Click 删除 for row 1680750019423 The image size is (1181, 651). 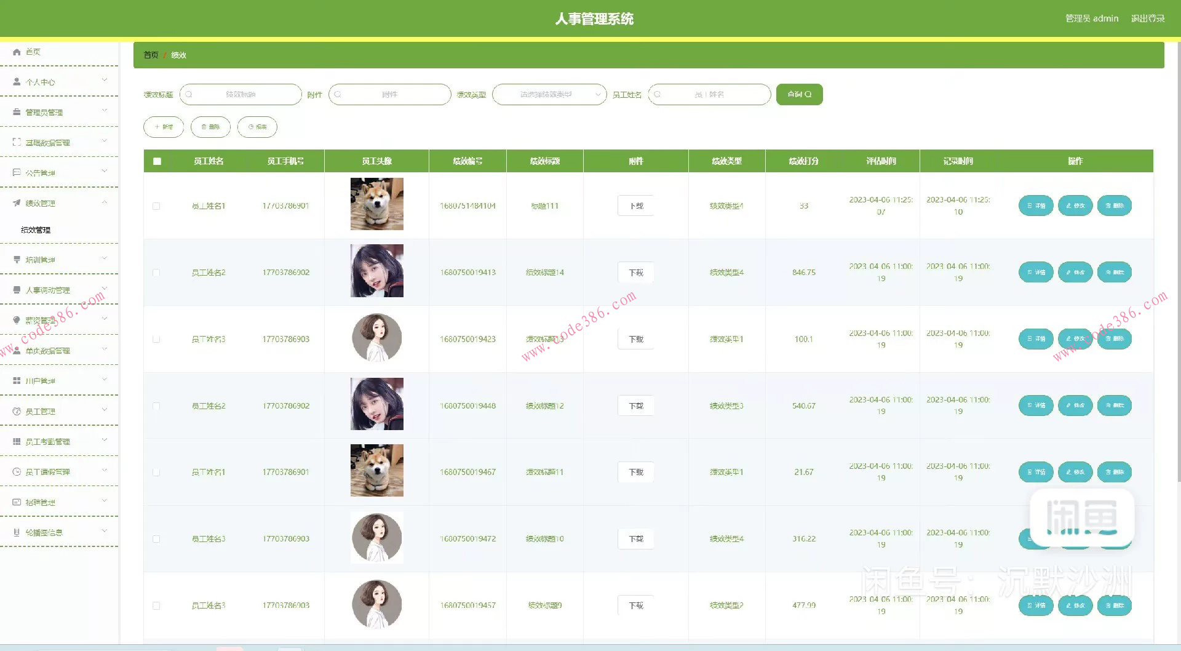pos(1115,338)
